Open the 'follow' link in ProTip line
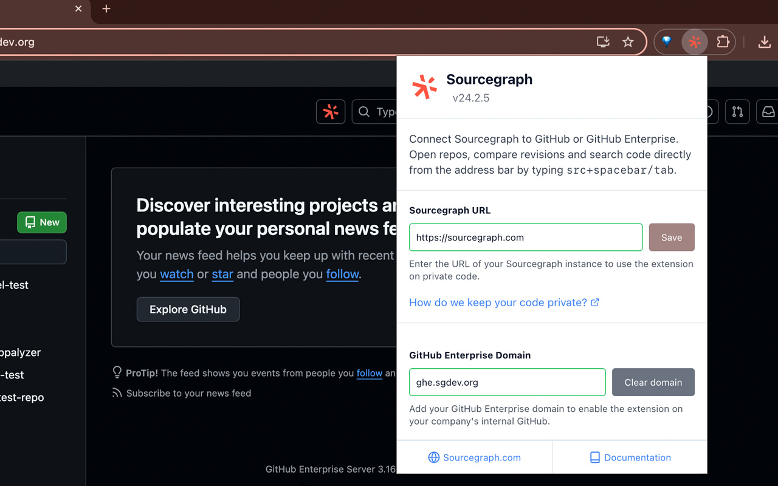 370,373
